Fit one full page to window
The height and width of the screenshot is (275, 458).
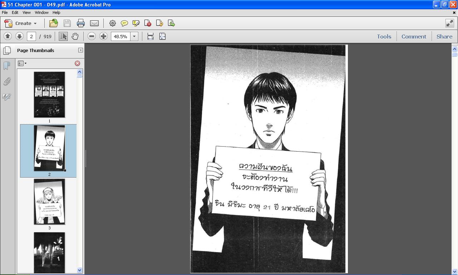[x=162, y=36]
